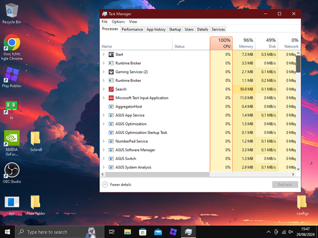
Task: Click the 59.9 MB memory cell
Action: point(244,89)
